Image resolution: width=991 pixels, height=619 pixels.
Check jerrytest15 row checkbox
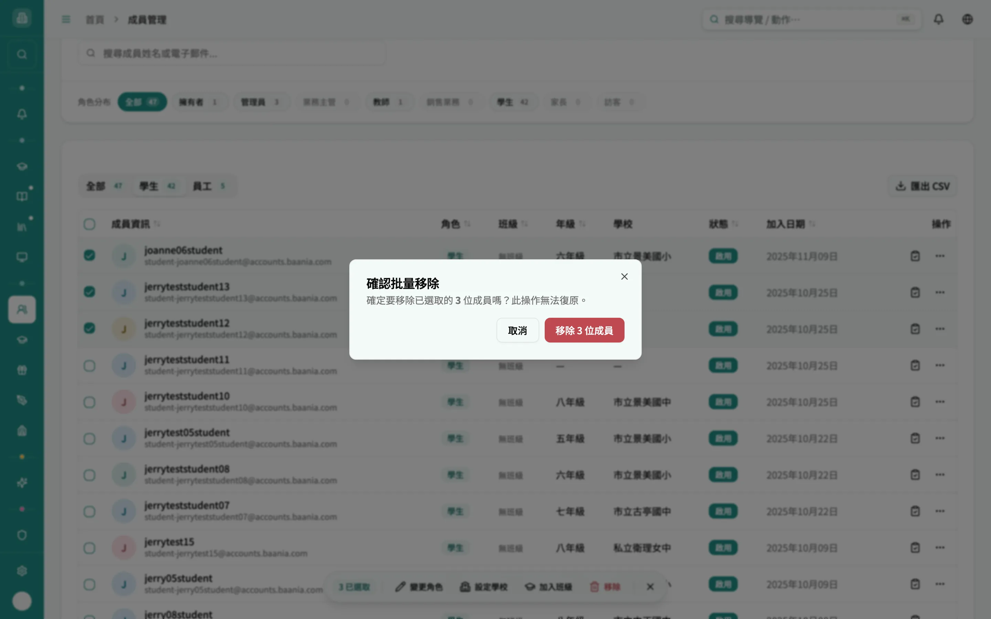(89, 548)
